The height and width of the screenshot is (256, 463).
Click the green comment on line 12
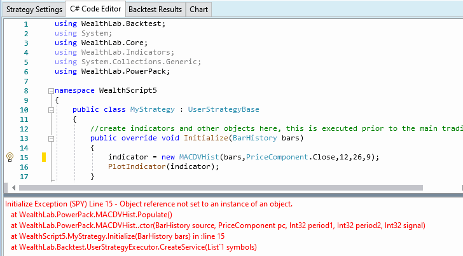pos(277,128)
